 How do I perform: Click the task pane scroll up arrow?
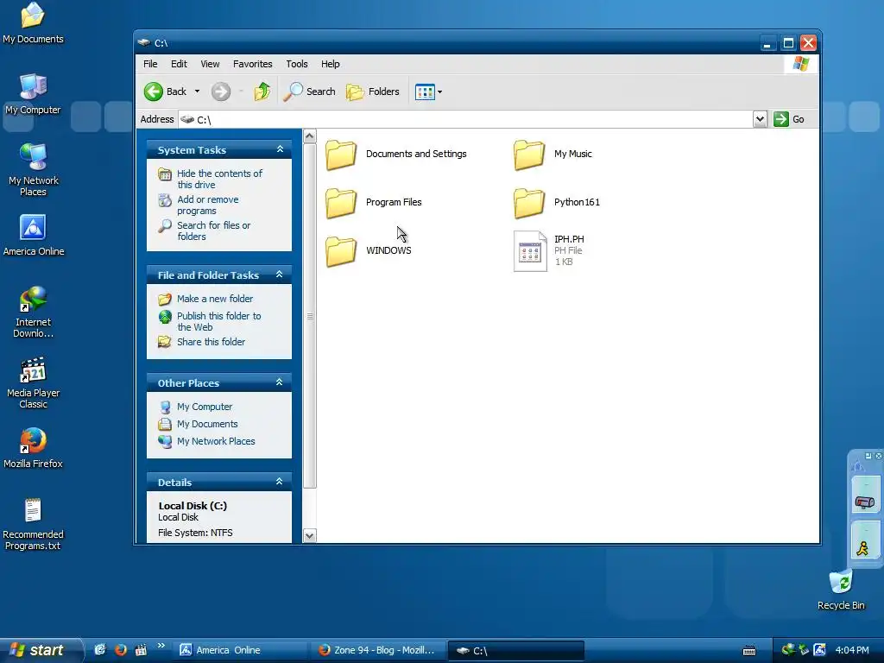310,136
